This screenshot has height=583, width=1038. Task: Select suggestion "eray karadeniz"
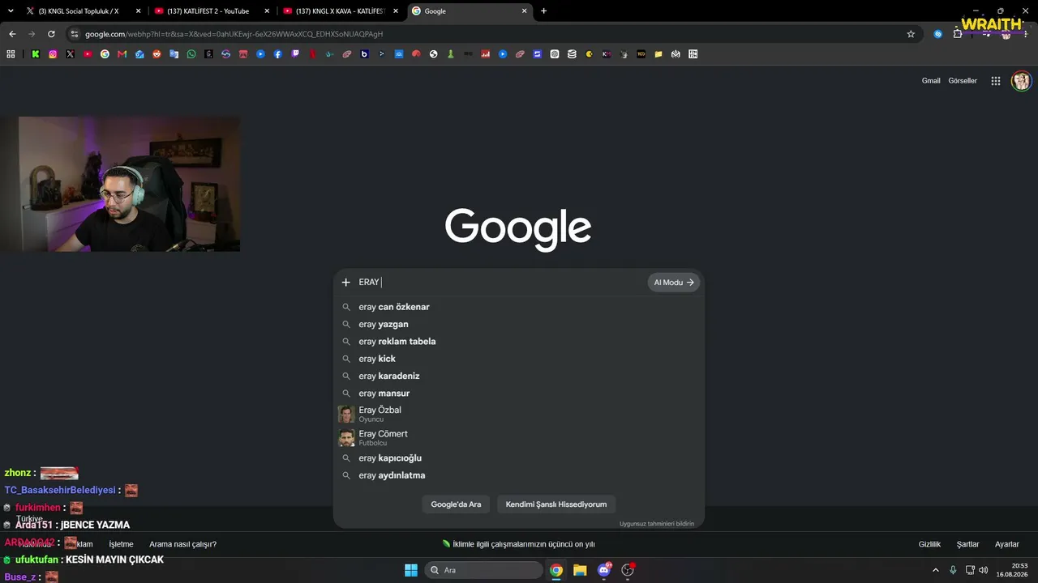point(519,376)
